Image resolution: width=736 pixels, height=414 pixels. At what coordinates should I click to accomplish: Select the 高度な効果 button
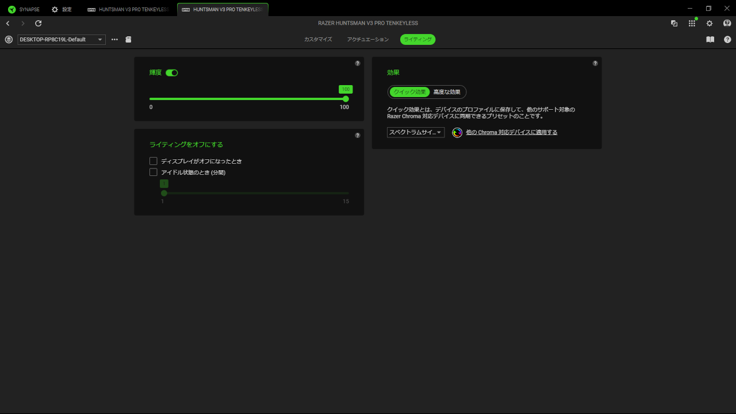(447, 92)
